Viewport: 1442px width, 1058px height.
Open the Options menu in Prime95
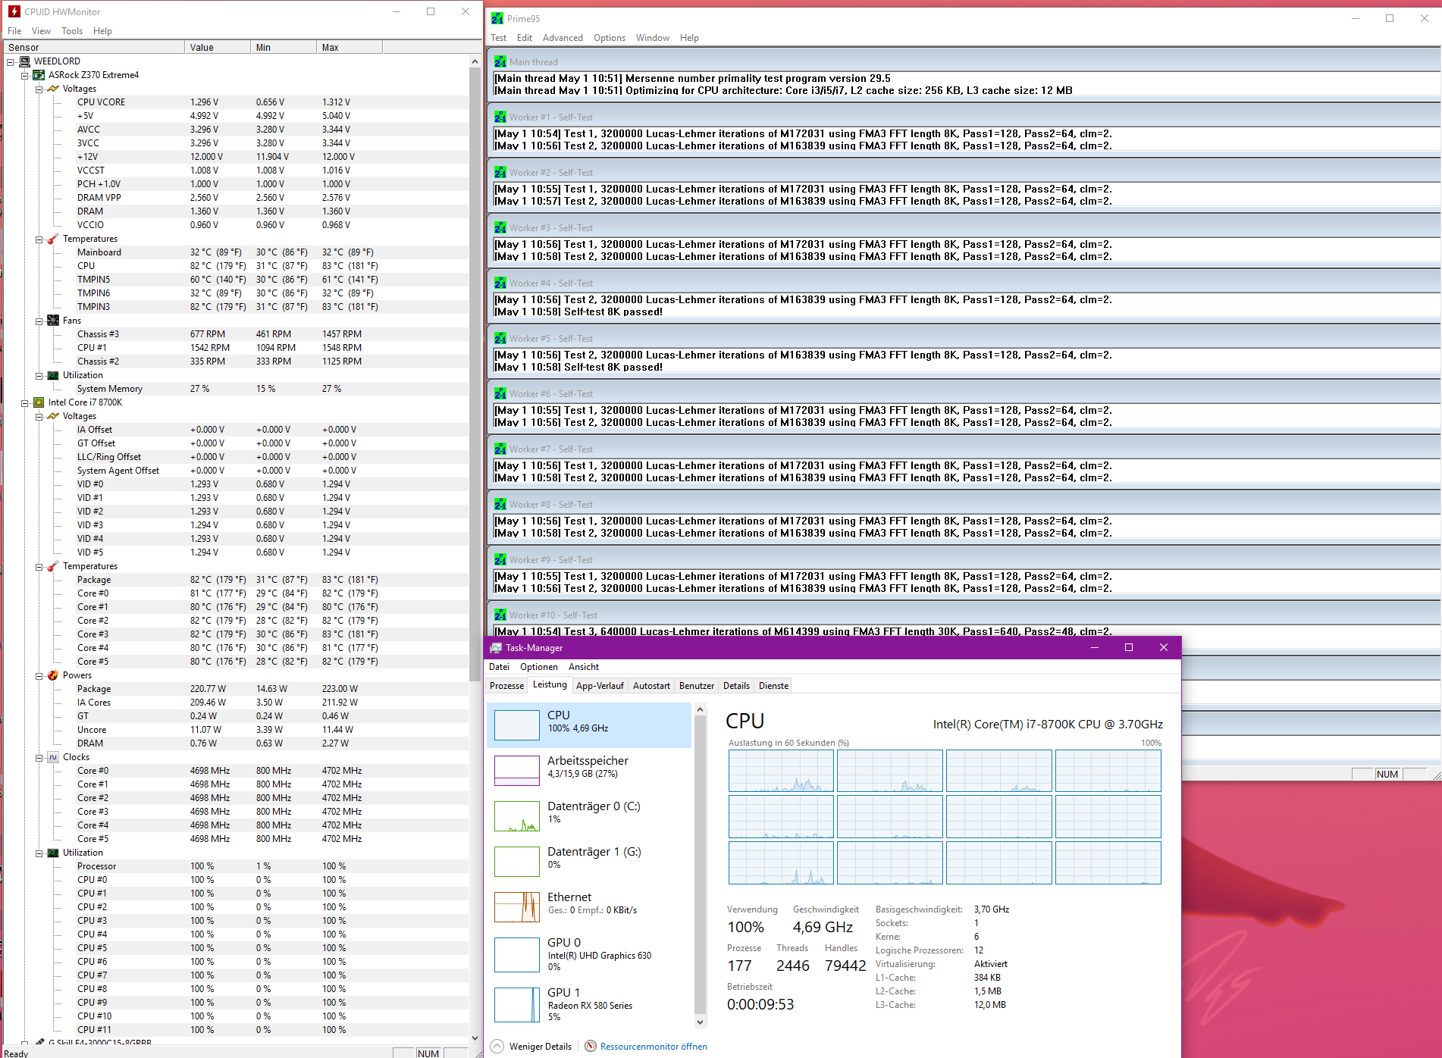tap(610, 38)
